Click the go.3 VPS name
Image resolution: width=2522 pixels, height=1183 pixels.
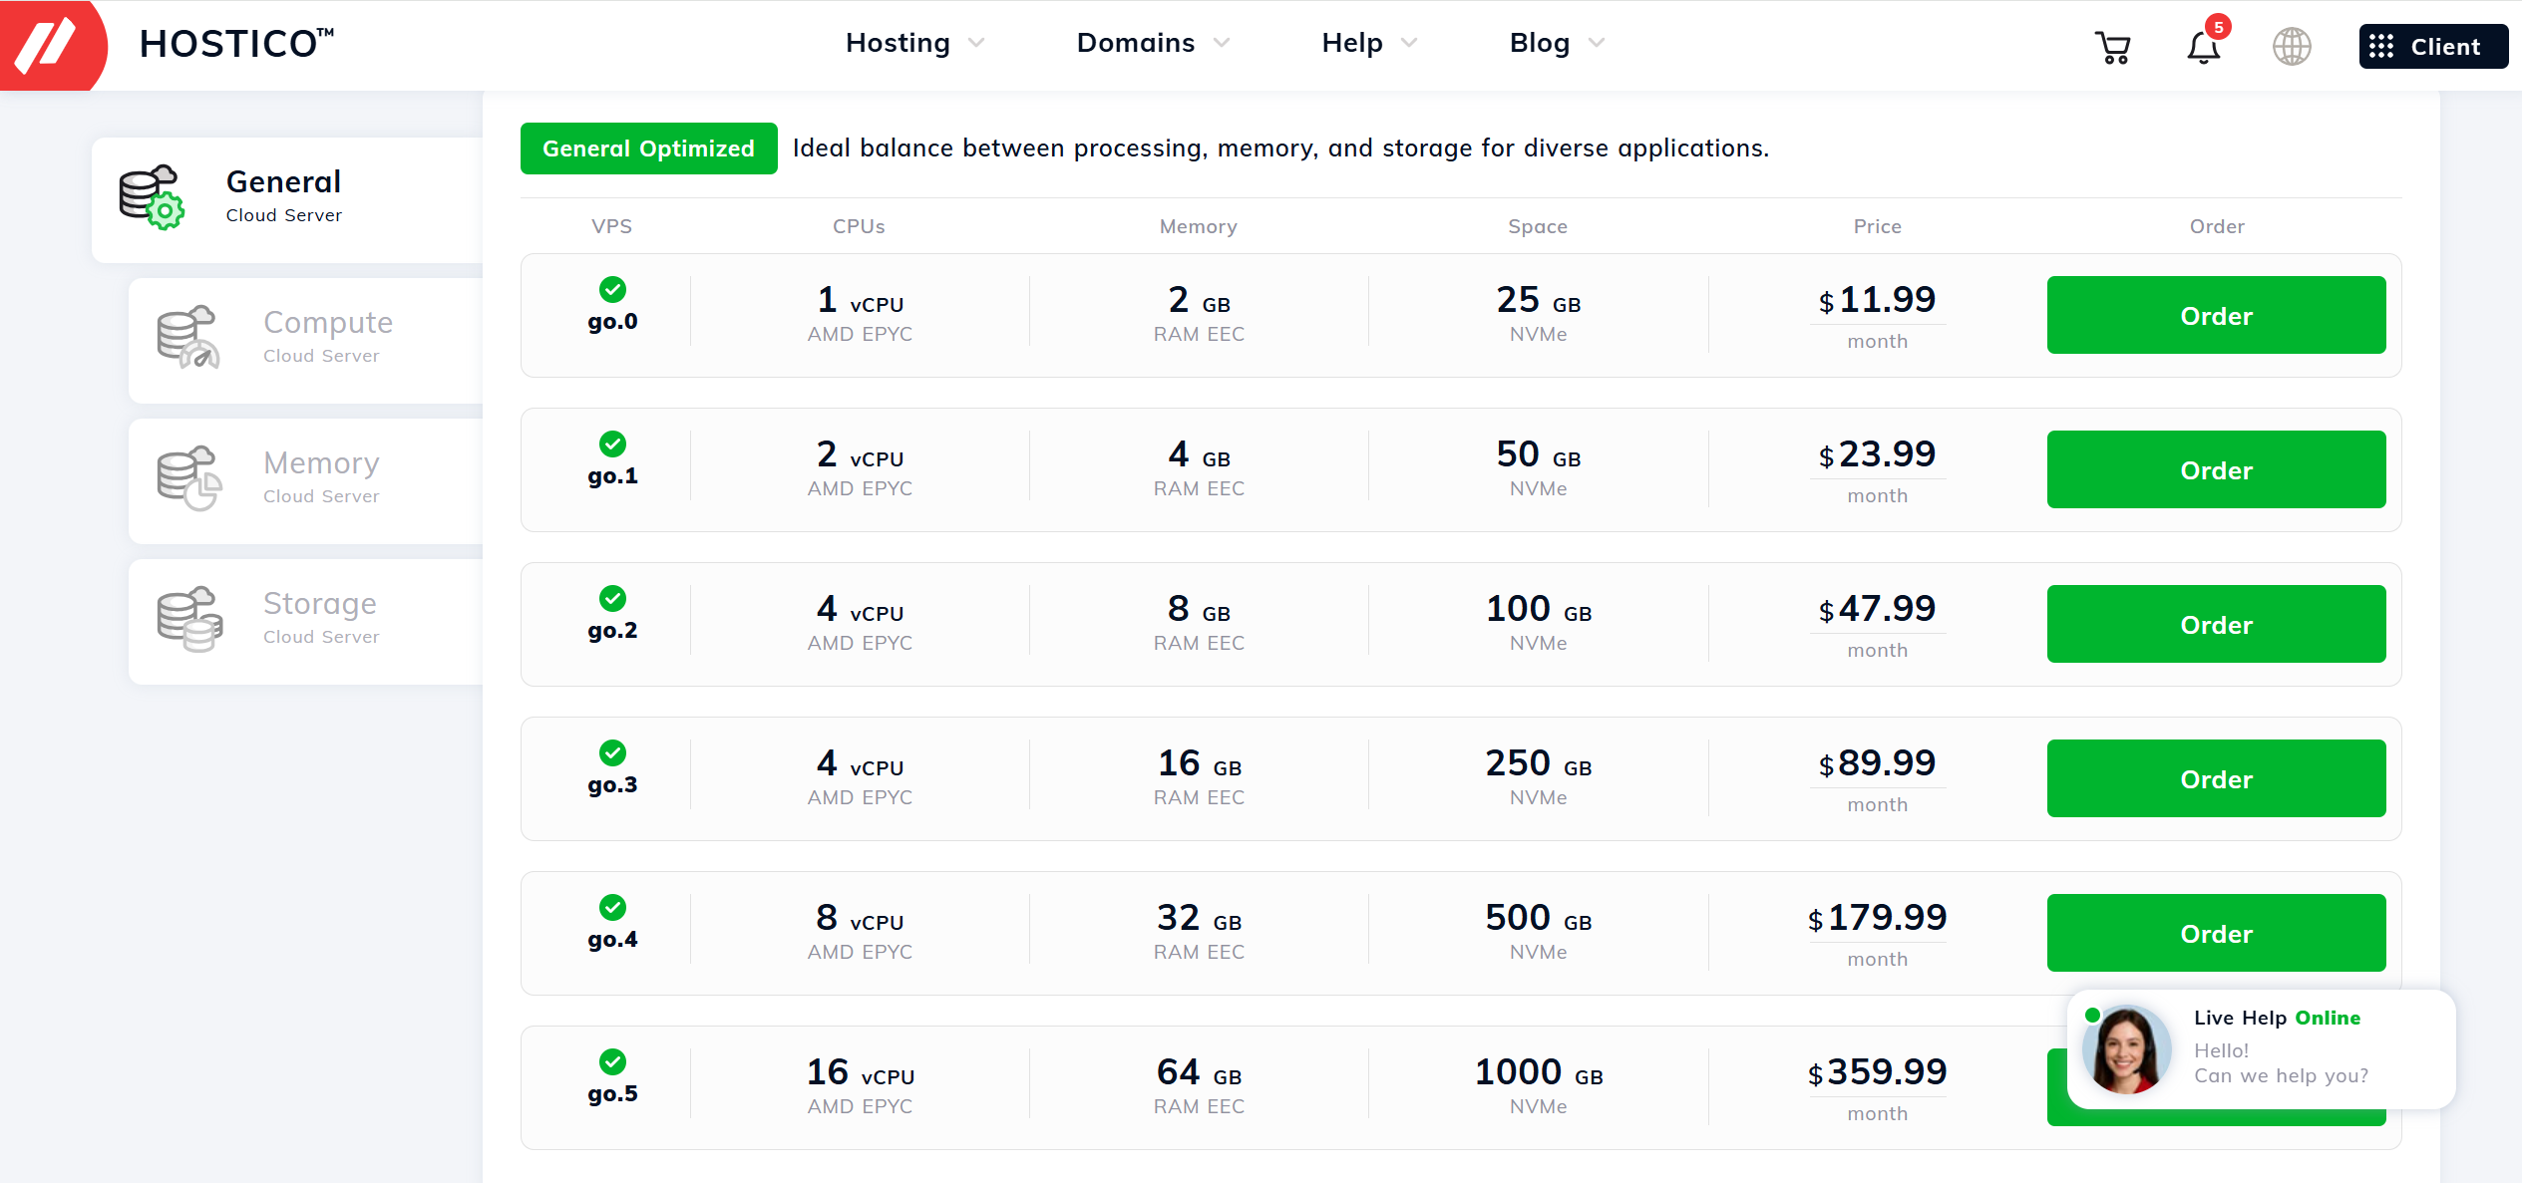pos(612,785)
